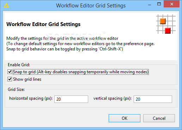This screenshot has width=182, height=130.
Task: Click the horizontal spacing (px) label
Action: 31,98
